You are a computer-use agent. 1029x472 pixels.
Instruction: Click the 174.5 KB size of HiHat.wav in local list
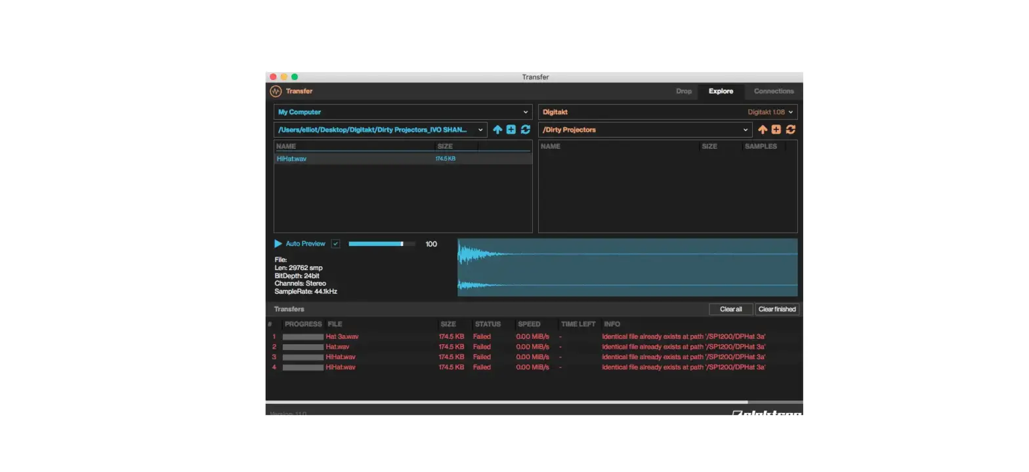tap(446, 159)
